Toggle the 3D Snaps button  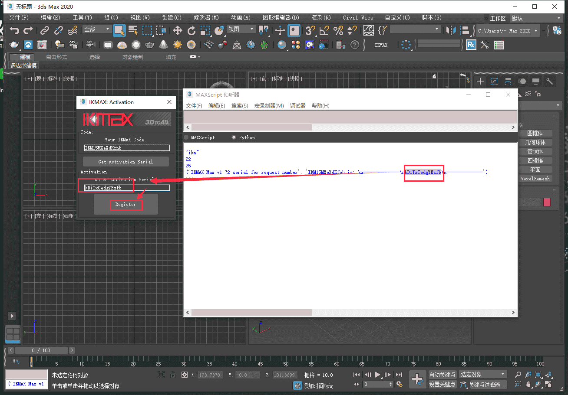310,30
